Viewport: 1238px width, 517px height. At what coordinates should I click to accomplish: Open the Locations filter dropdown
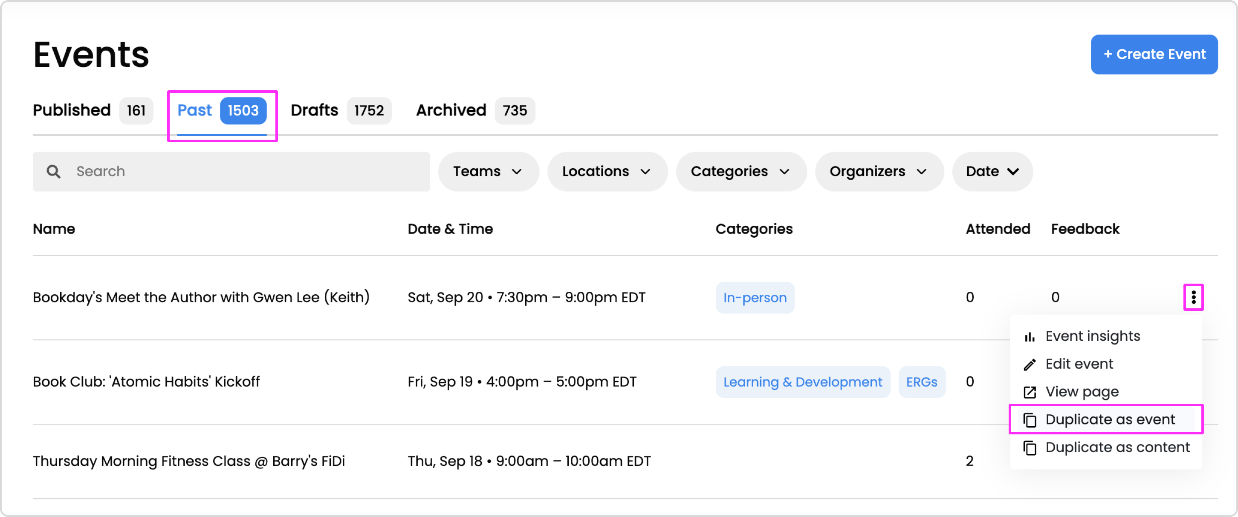(607, 171)
